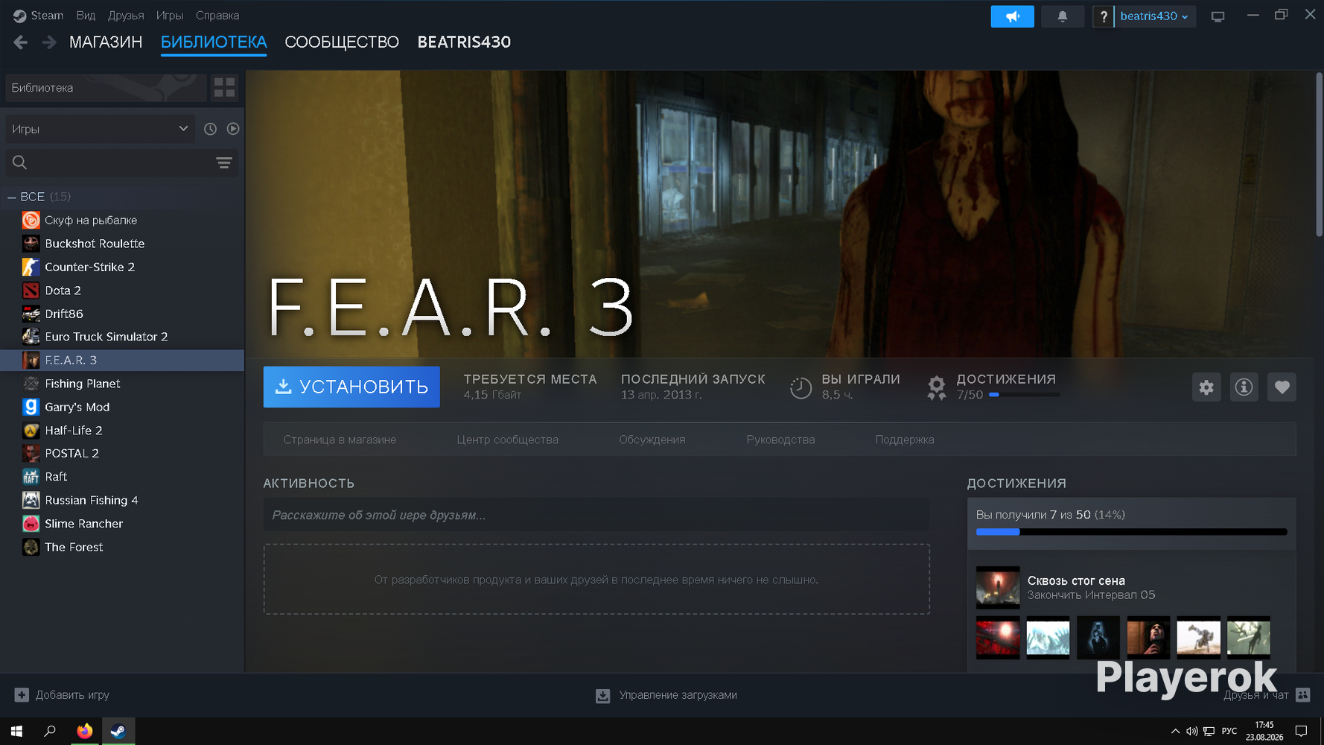Open the Обсуждения link
Viewport: 1324px width, 745px height.
[x=652, y=440]
